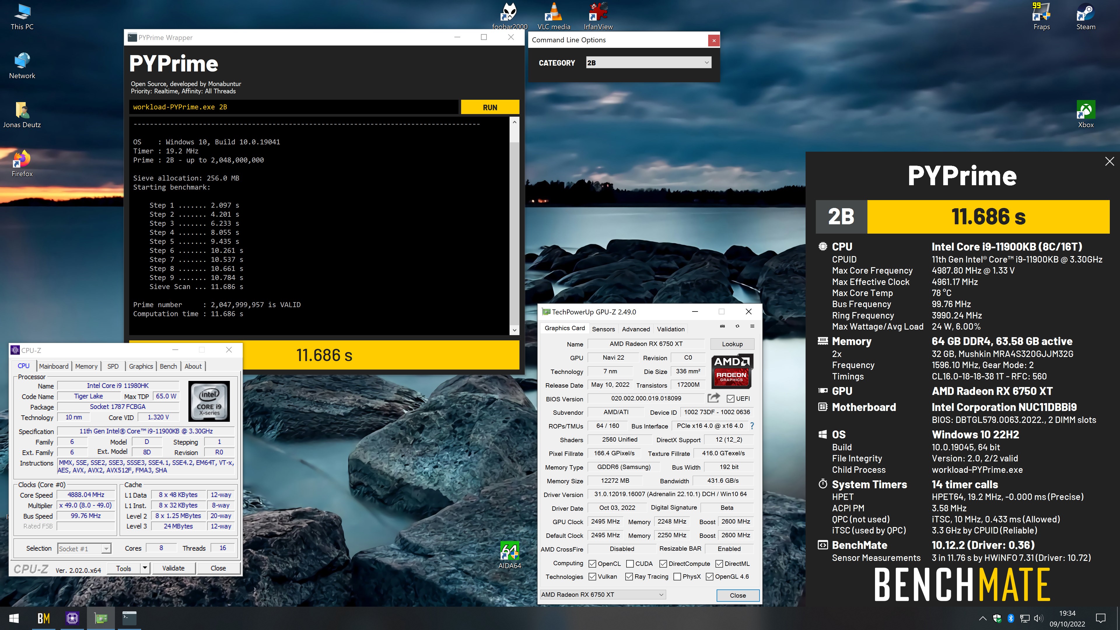Click the yellow RUN button
Screen dimensions: 1120x630
coord(490,107)
